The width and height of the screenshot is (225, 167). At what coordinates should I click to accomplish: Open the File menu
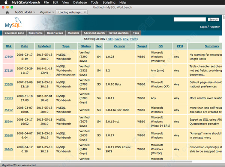pos(46,3)
